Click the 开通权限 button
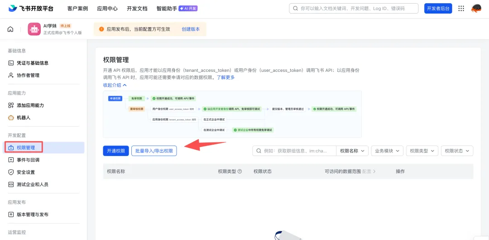This screenshot has width=489, height=240. 116,151
